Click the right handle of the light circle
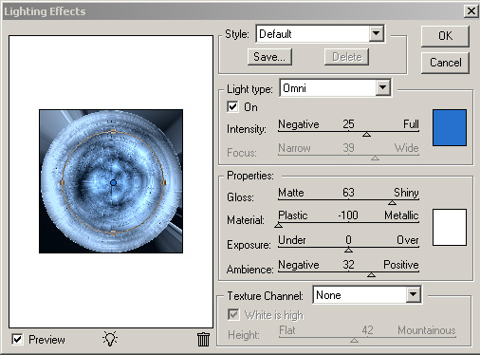The image size is (480, 355). [x=163, y=182]
